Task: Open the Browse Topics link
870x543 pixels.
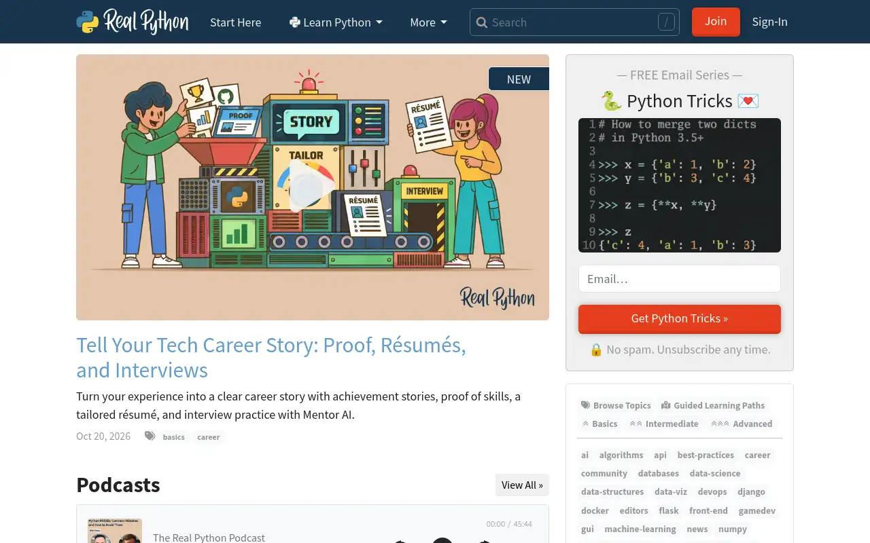Action: [616, 405]
